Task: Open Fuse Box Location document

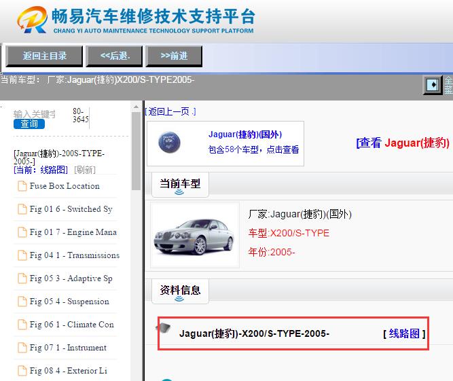Action: pyautogui.click(x=65, y=186)
